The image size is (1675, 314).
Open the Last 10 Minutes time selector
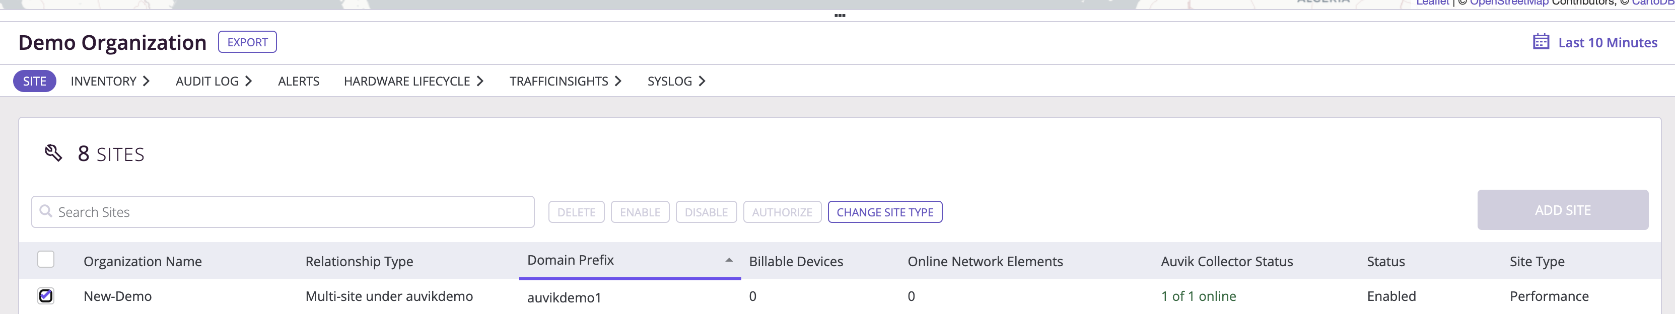(x=1607, y=42)
